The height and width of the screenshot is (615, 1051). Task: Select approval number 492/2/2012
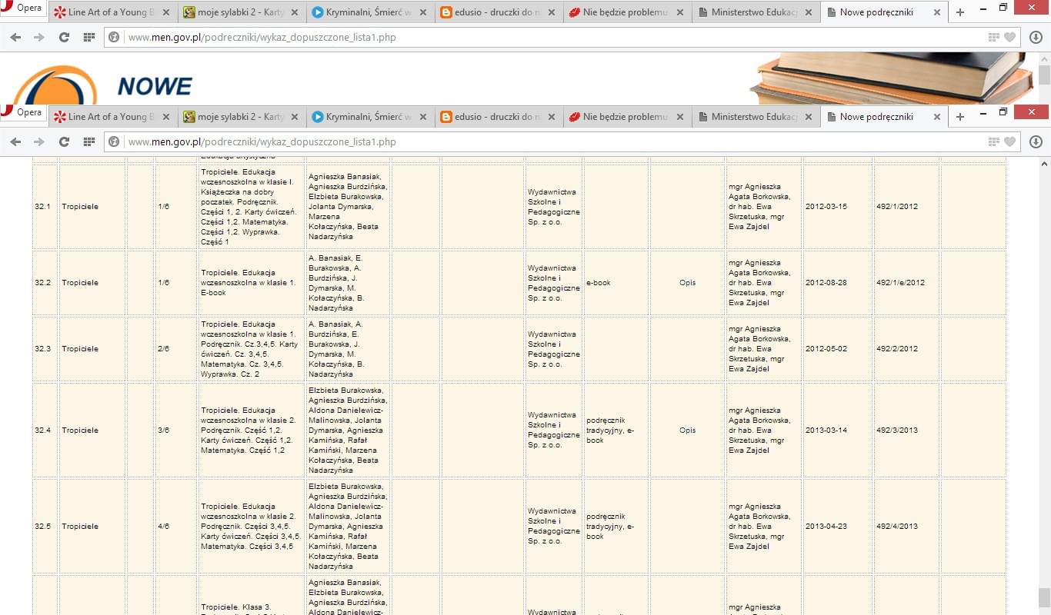tap(896, 349)
